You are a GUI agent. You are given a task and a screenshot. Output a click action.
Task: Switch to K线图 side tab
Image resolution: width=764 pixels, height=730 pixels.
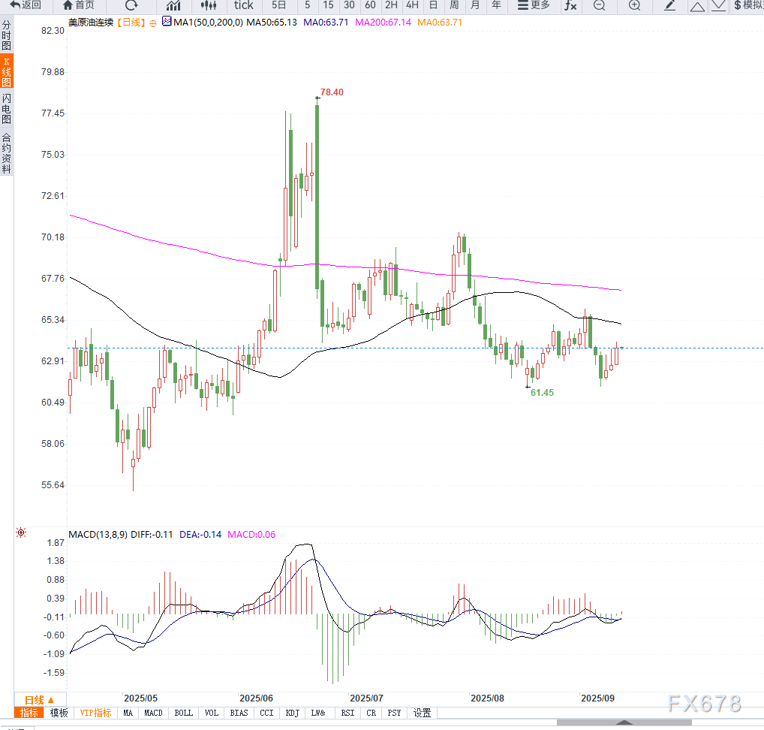coord(6,71)
